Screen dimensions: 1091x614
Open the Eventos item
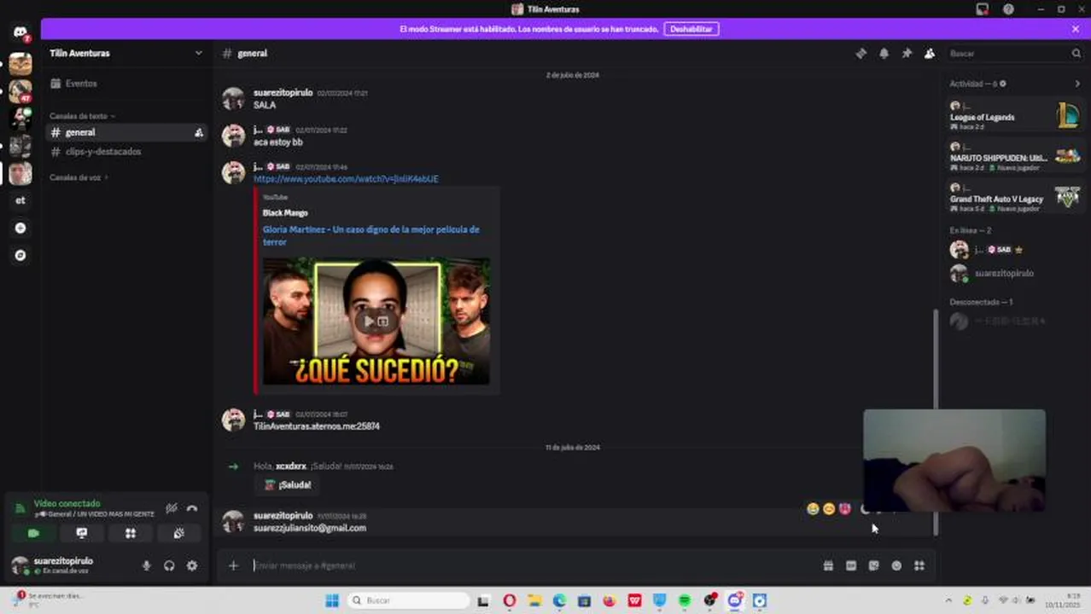click(x=125, y=84)
